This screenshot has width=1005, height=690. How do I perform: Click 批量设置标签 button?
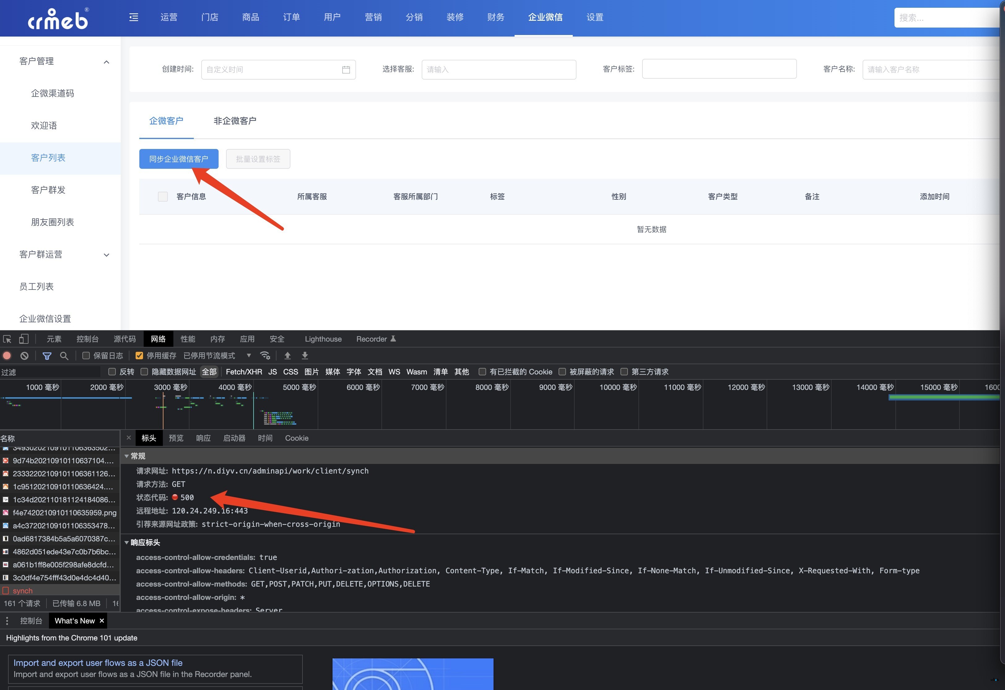[x=258, y=159]
